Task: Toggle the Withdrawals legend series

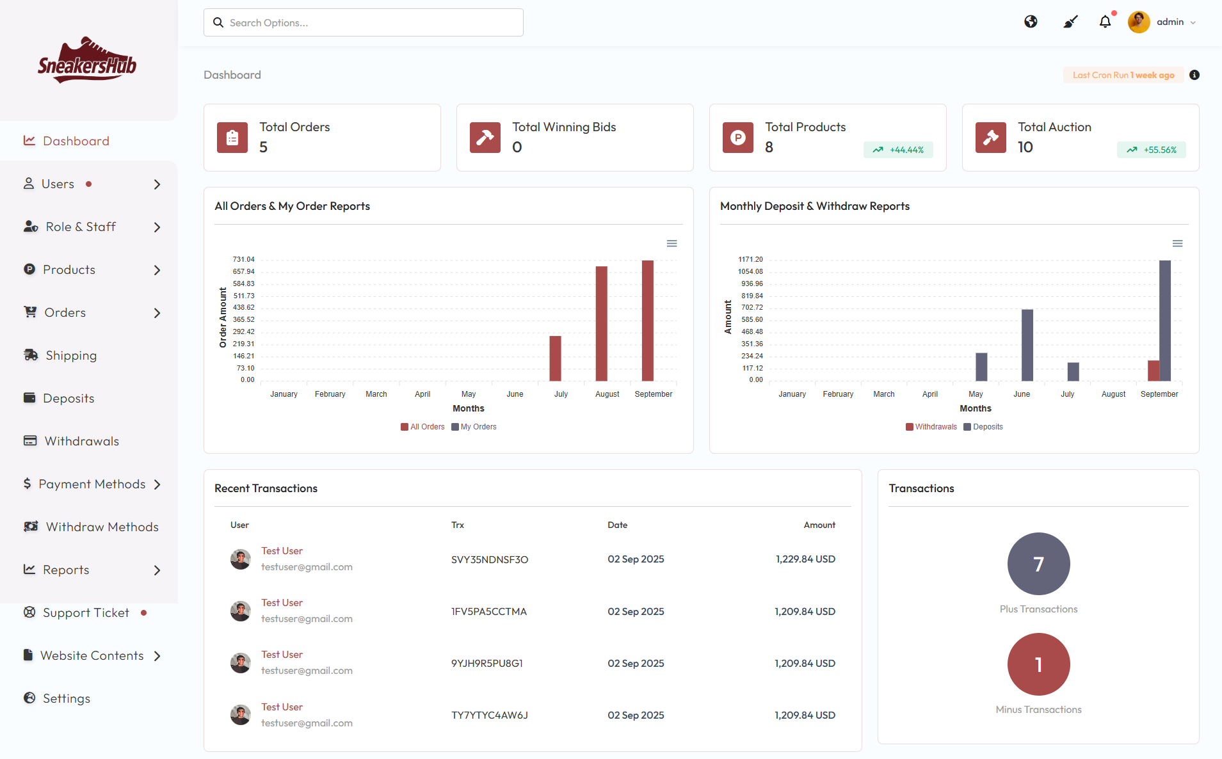Action: [x=935, y=427]
